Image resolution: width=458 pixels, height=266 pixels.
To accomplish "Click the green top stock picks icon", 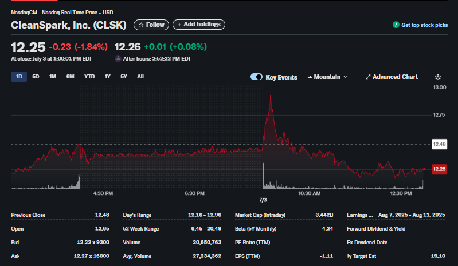I will [396, 25].
